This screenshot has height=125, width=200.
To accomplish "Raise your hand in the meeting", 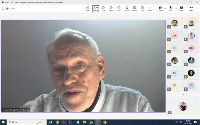I will (103, 8).
